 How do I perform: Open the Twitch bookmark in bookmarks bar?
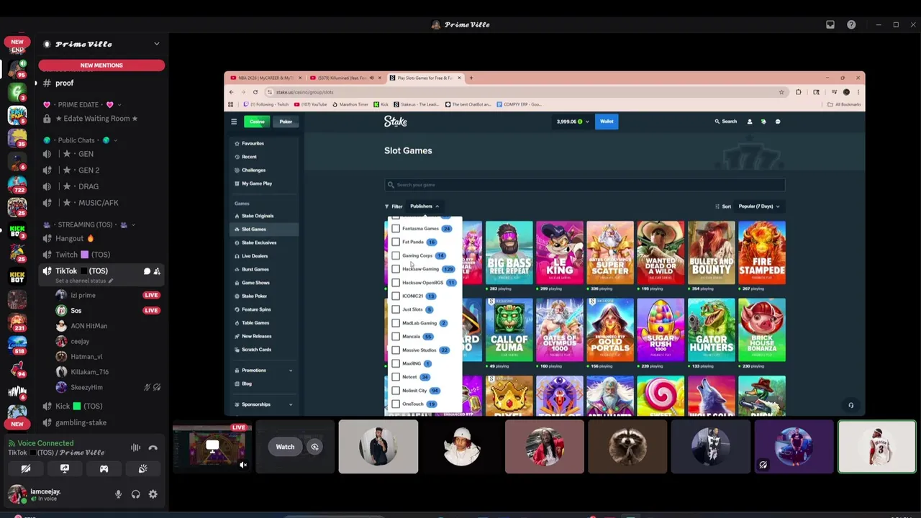[x=266, y=104]
